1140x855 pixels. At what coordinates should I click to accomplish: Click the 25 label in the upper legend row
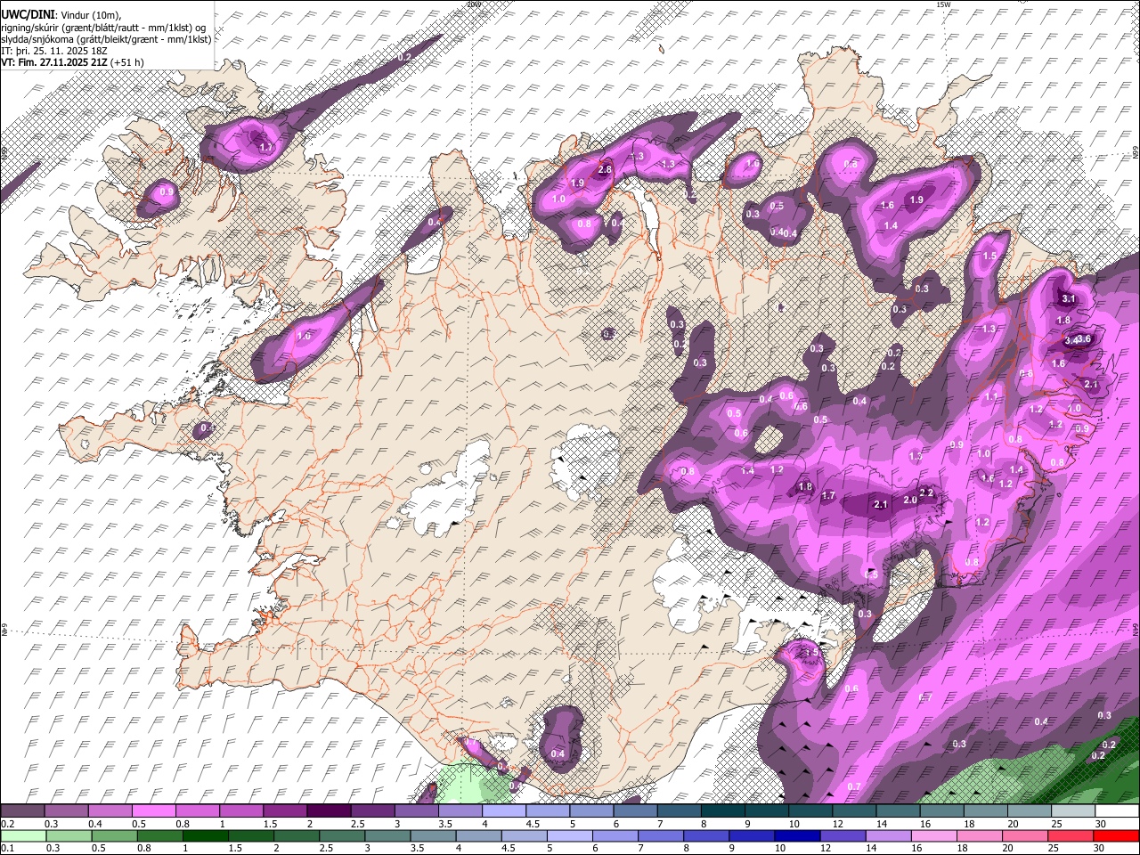point(1056,824)
